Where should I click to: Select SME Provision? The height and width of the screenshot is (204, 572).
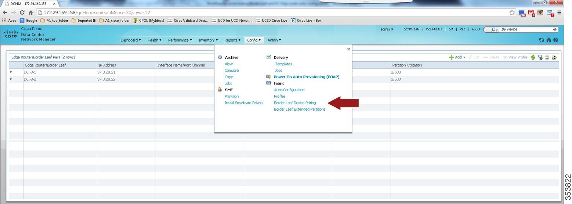(x=232, y=96)
